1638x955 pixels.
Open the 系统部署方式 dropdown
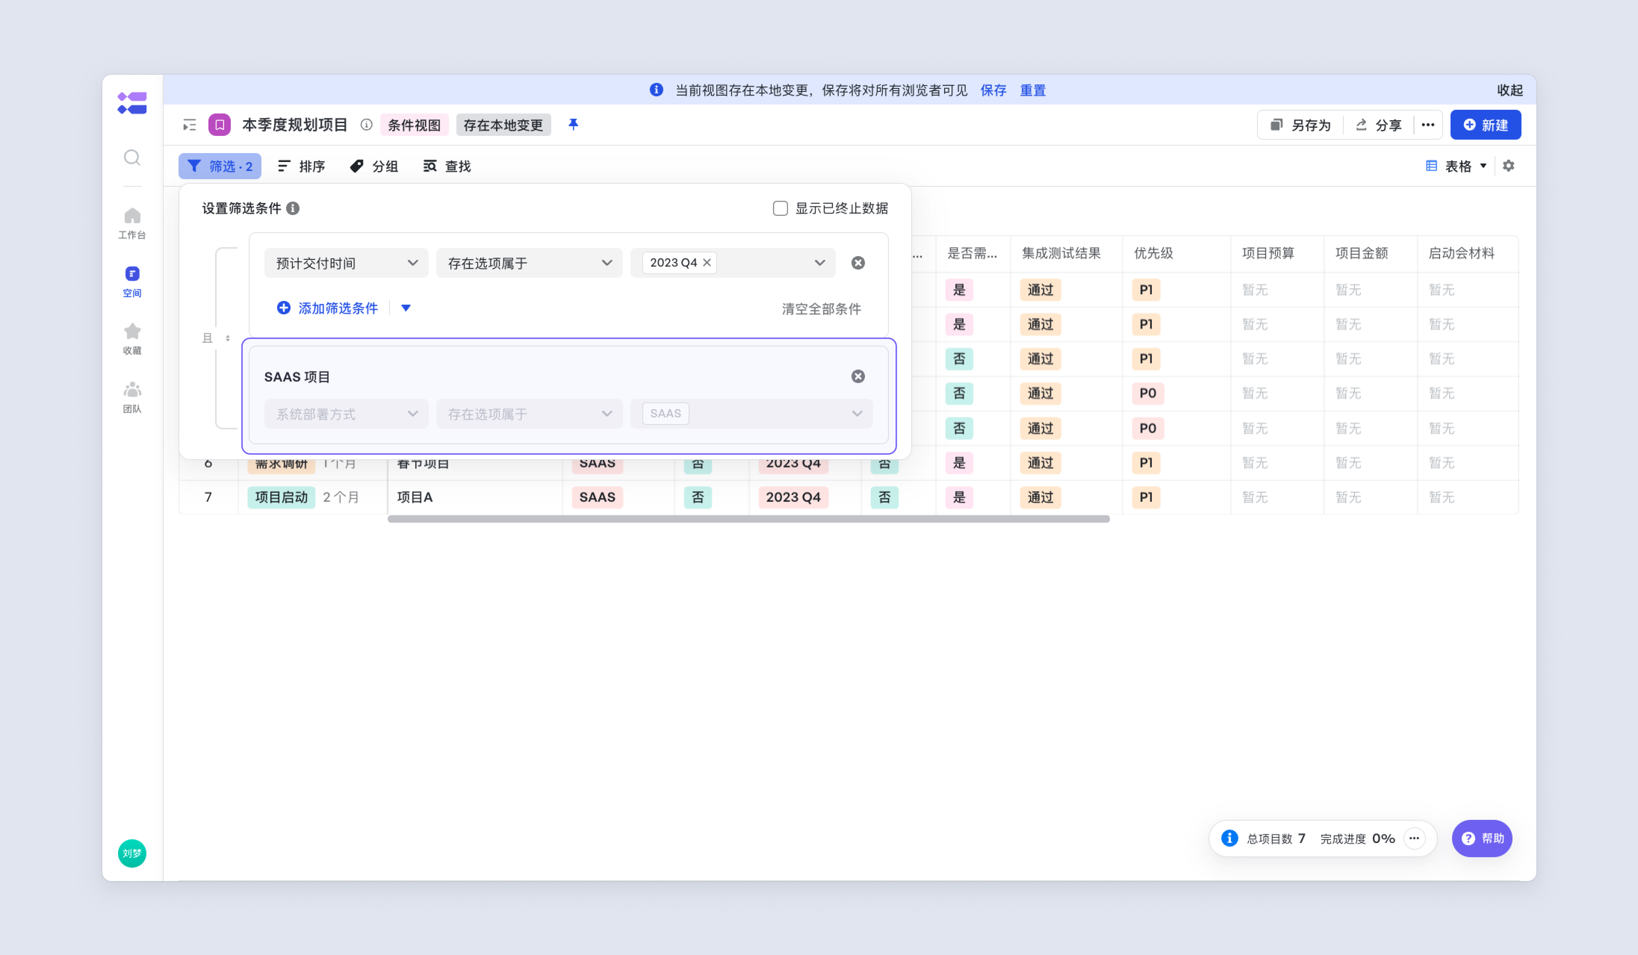[x=346, y=414]
